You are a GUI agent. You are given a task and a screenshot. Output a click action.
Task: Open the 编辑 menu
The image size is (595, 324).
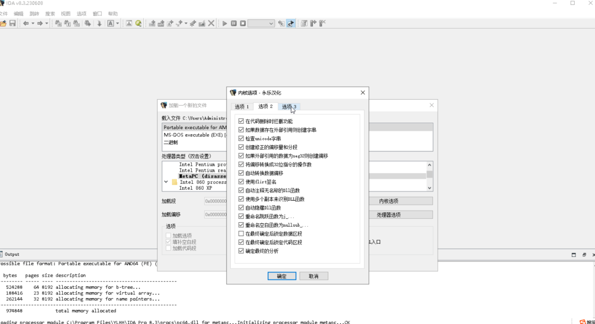click(19, 14)
